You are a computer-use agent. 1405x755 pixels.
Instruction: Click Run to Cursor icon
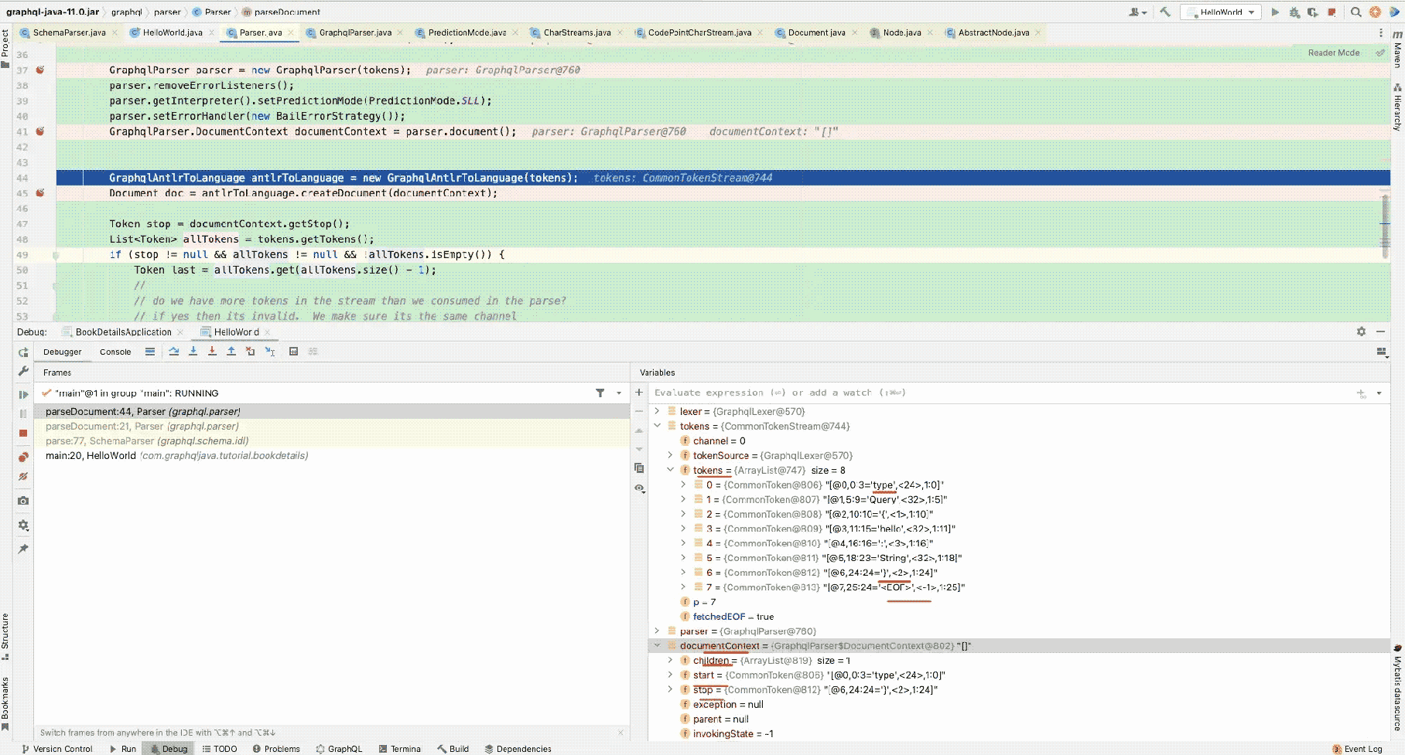tap(270, 352)
